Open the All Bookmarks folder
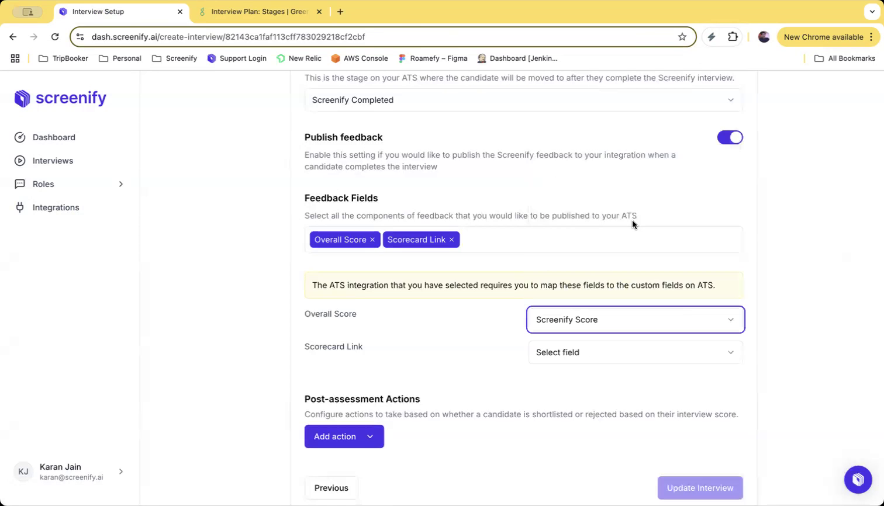Image resolution: width=884 pixels, height=506 pixels. point(845,58)
